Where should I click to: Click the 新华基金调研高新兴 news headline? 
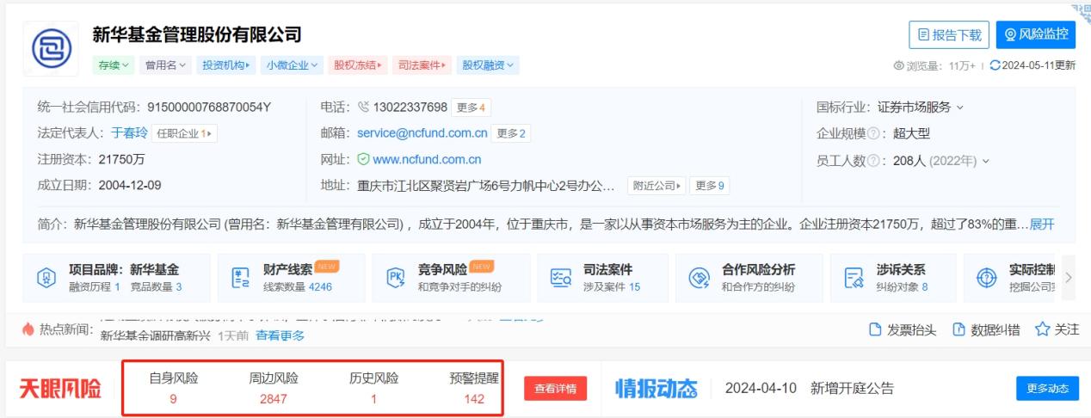tap(155, 335)
